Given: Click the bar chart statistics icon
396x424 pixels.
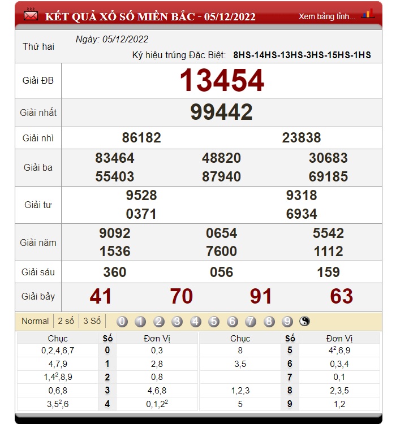Looking at the screenshot, I should click(x=368, y=14).
